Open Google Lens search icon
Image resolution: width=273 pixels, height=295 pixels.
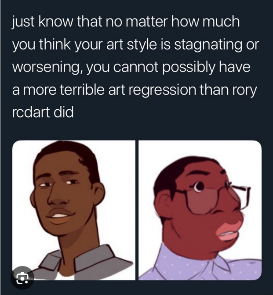22,278
